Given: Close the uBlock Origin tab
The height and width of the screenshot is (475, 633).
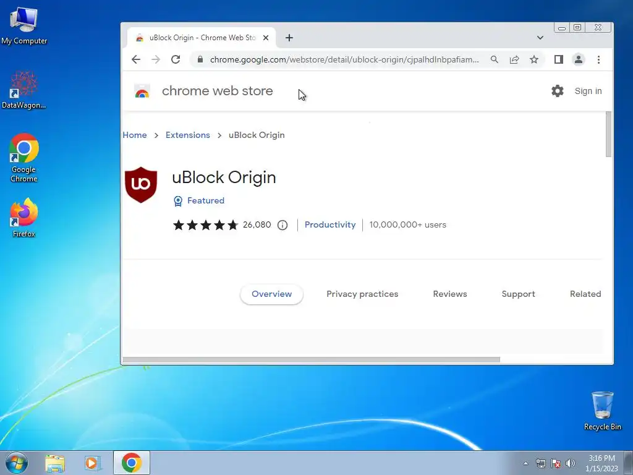Looking at the screenshot, I should pos(266,38).
